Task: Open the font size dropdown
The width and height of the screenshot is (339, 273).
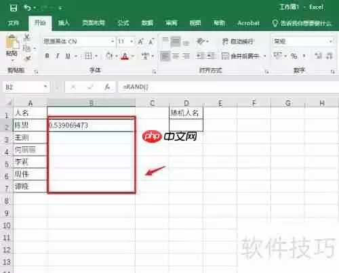Action: [x=132, y=41]
